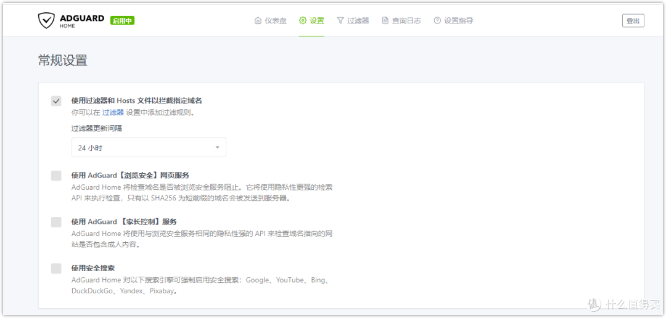666x318 pixels.
Task: Click the ADGUARD HOME brand text
Action: tap(82, 21)
